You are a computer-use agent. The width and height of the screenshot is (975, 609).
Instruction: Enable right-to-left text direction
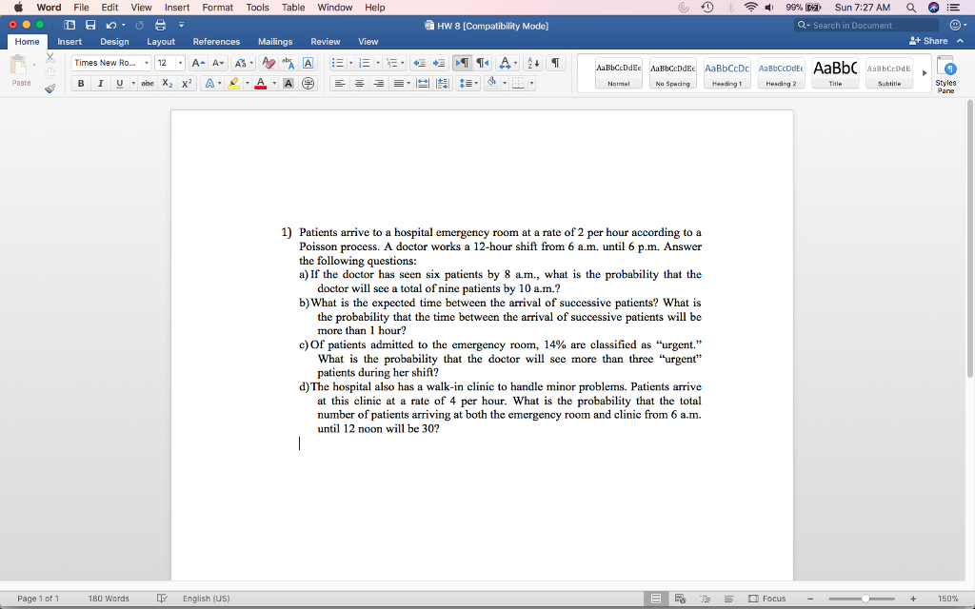coord(480,63)
